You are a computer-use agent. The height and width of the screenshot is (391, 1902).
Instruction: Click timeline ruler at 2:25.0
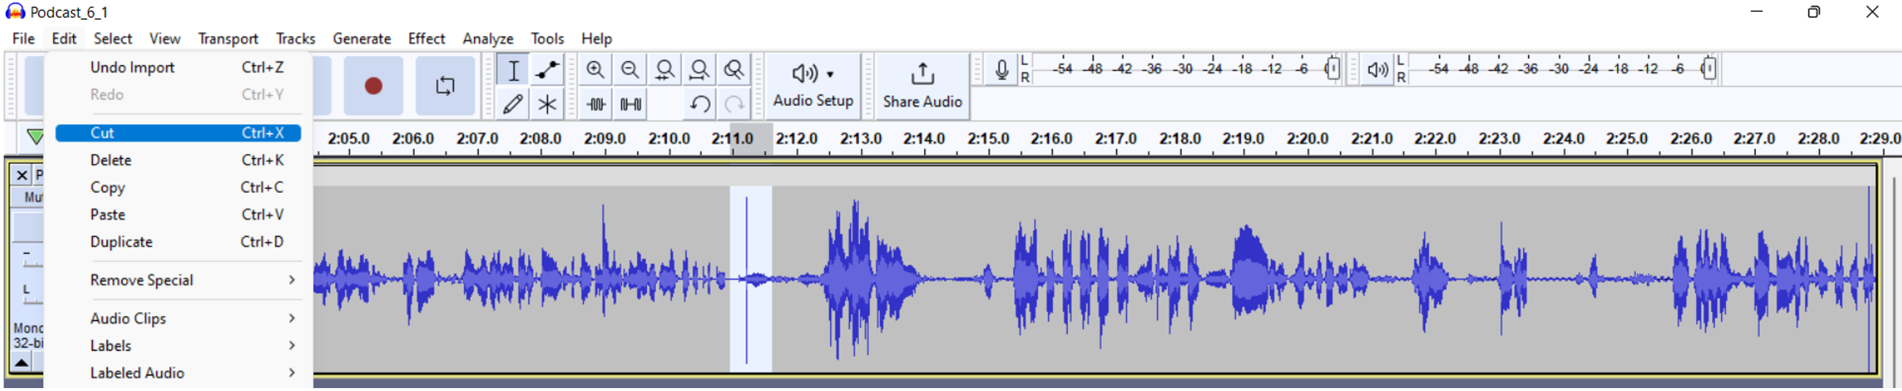tap(1626, 139)
